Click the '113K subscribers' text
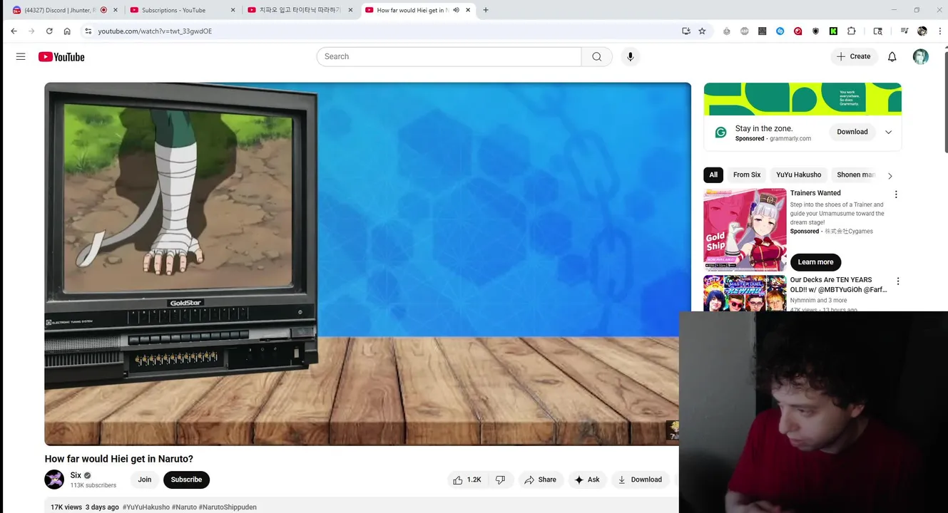The width and height of the screenshot is (948, 513). coord(93,485)
